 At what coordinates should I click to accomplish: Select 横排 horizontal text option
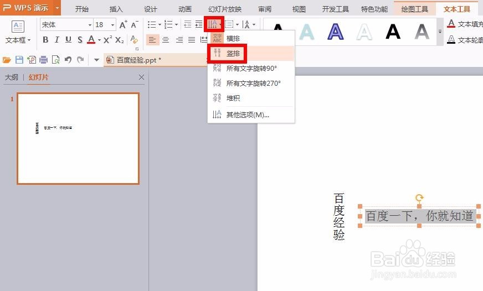point(251,39)
